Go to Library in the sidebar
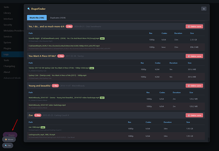Screen dimensions: 219x151 pyautogui.click(x=7, y=13)
